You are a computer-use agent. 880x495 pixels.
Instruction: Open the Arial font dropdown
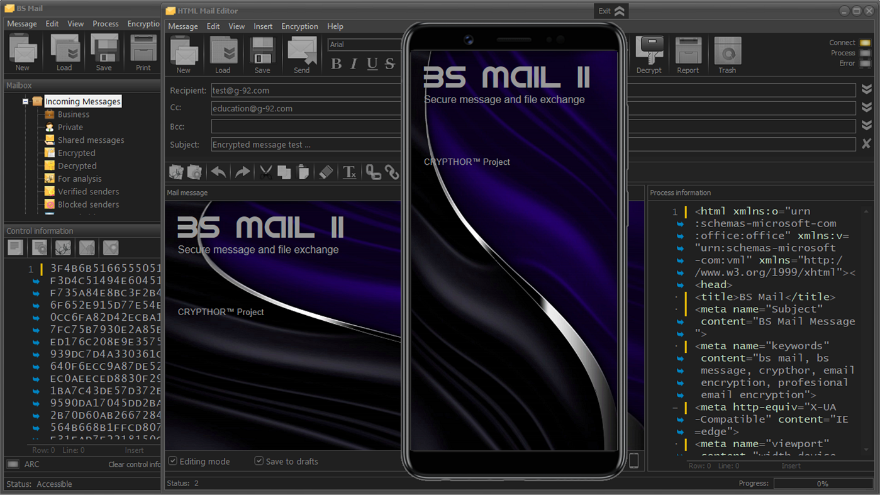(x=364, y=44)
